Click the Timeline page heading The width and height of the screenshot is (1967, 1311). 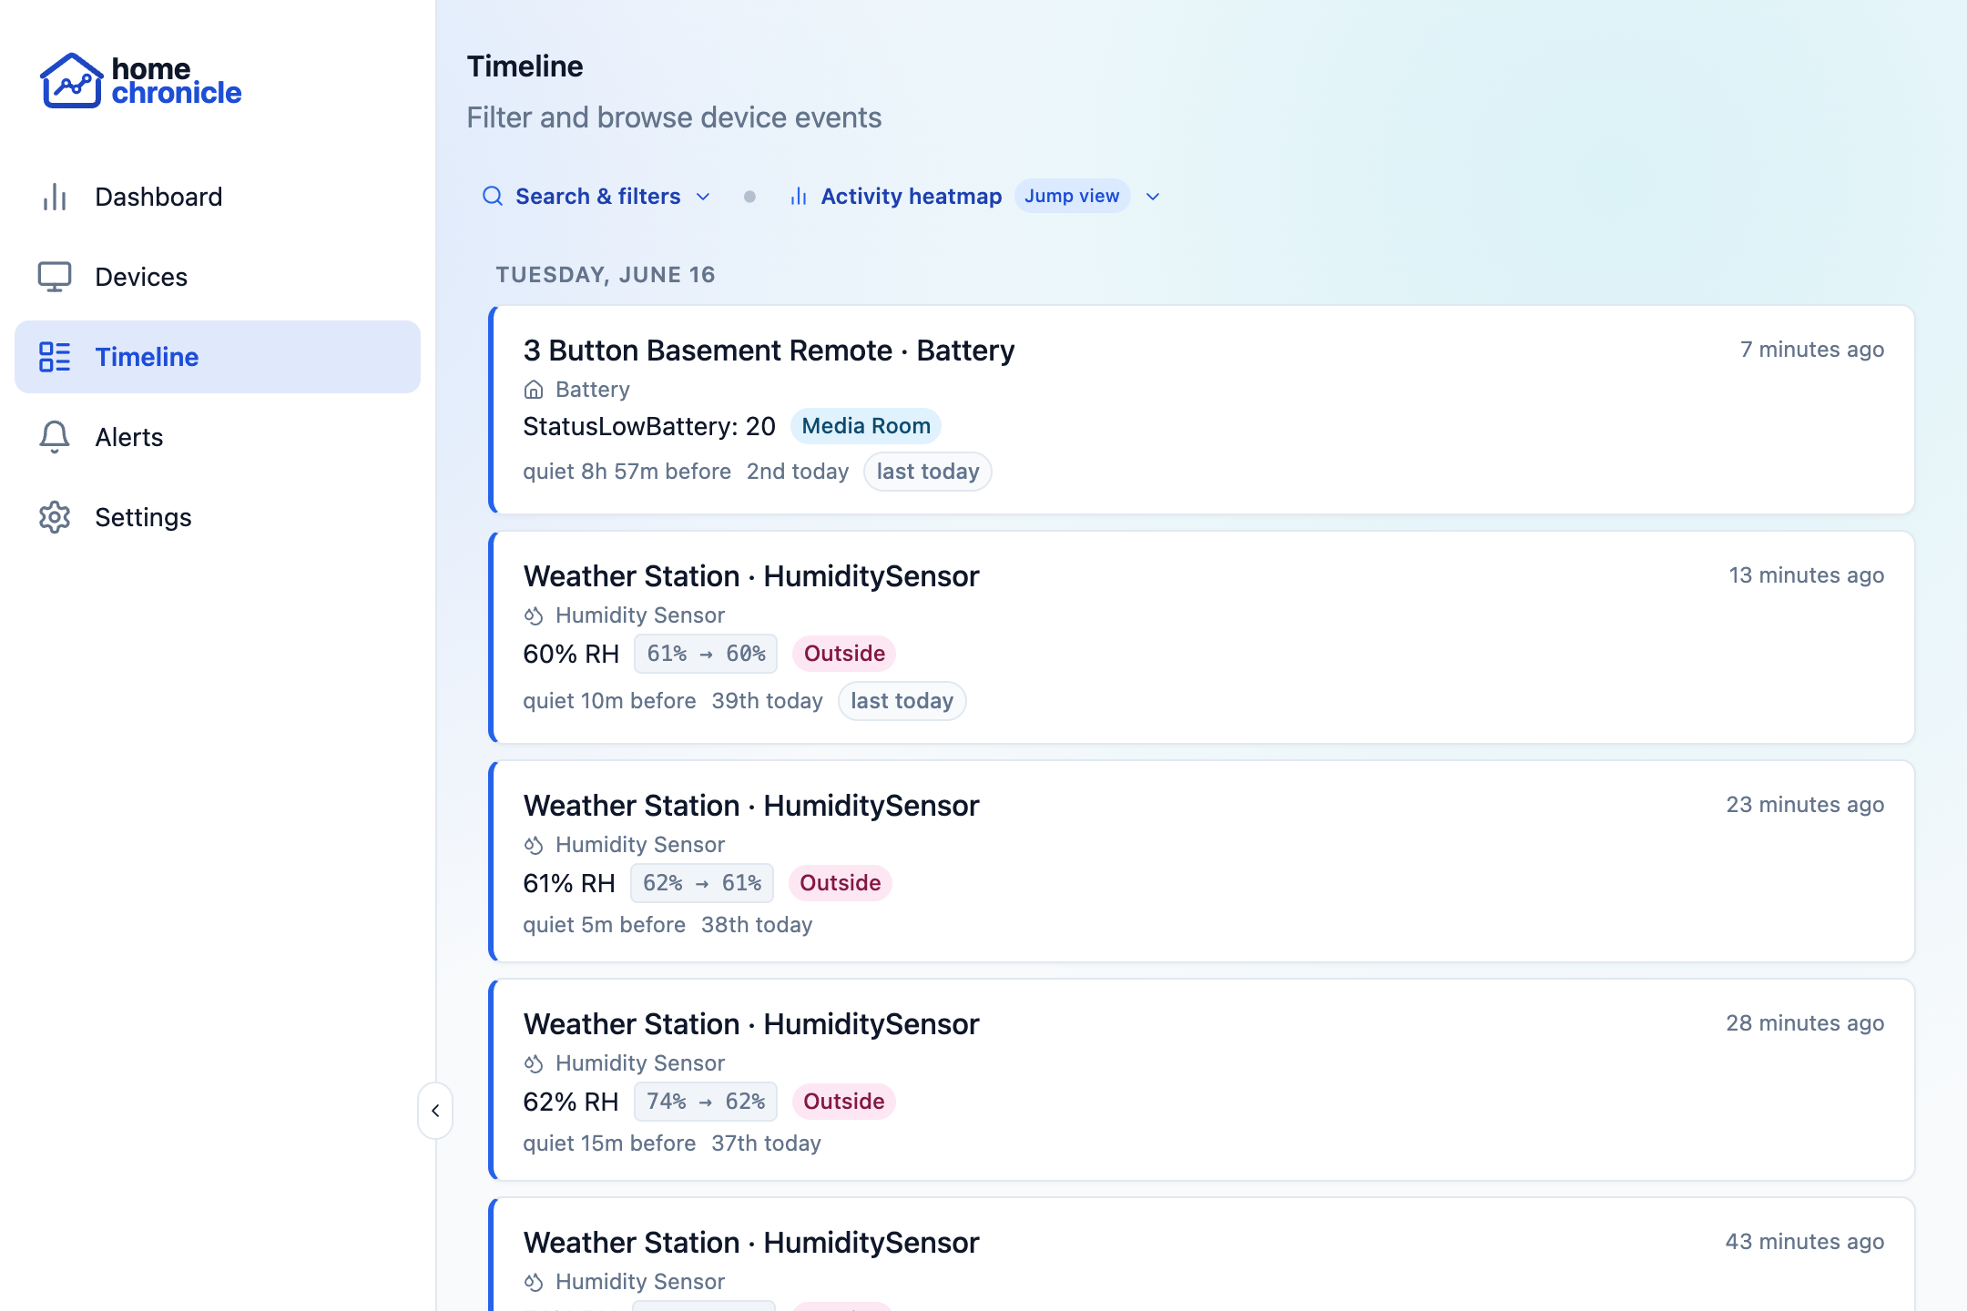coord(525,66)
